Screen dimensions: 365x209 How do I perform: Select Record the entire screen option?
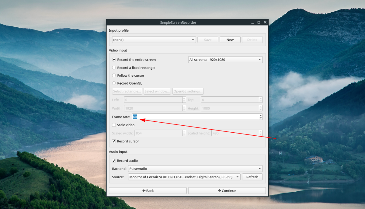point(134,60)
